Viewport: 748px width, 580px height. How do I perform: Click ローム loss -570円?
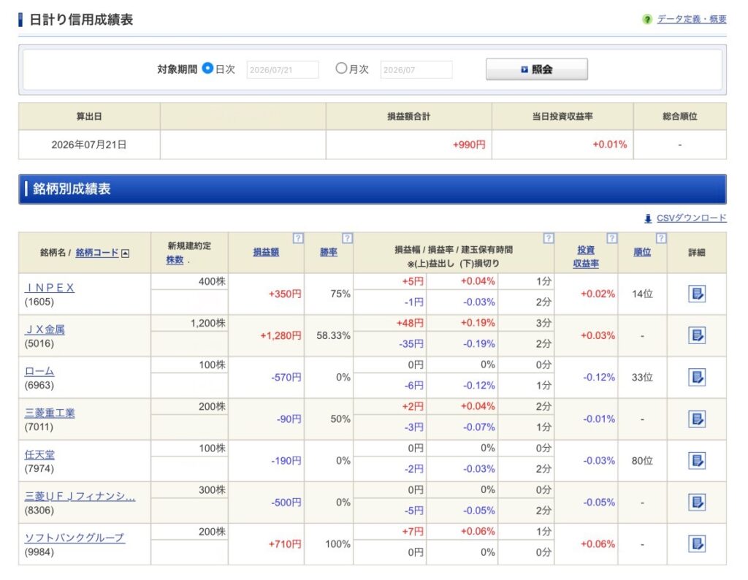point(286,377)
